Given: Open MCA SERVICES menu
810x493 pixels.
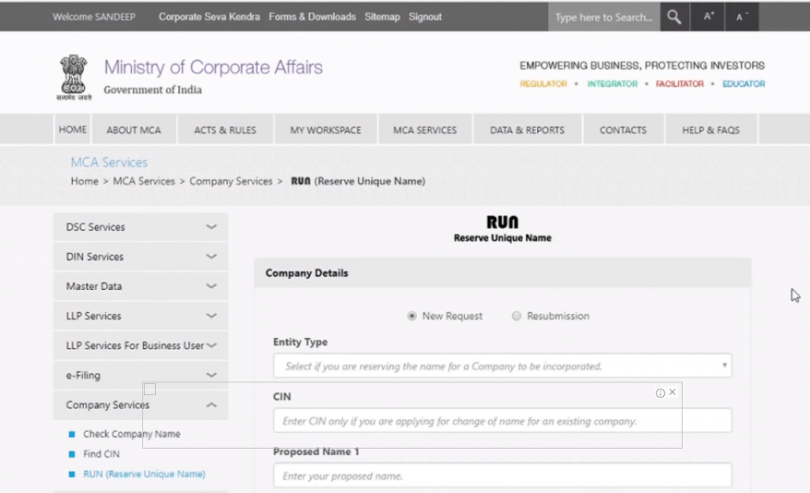Looking at the screenshot, I should tap(425, 130).
